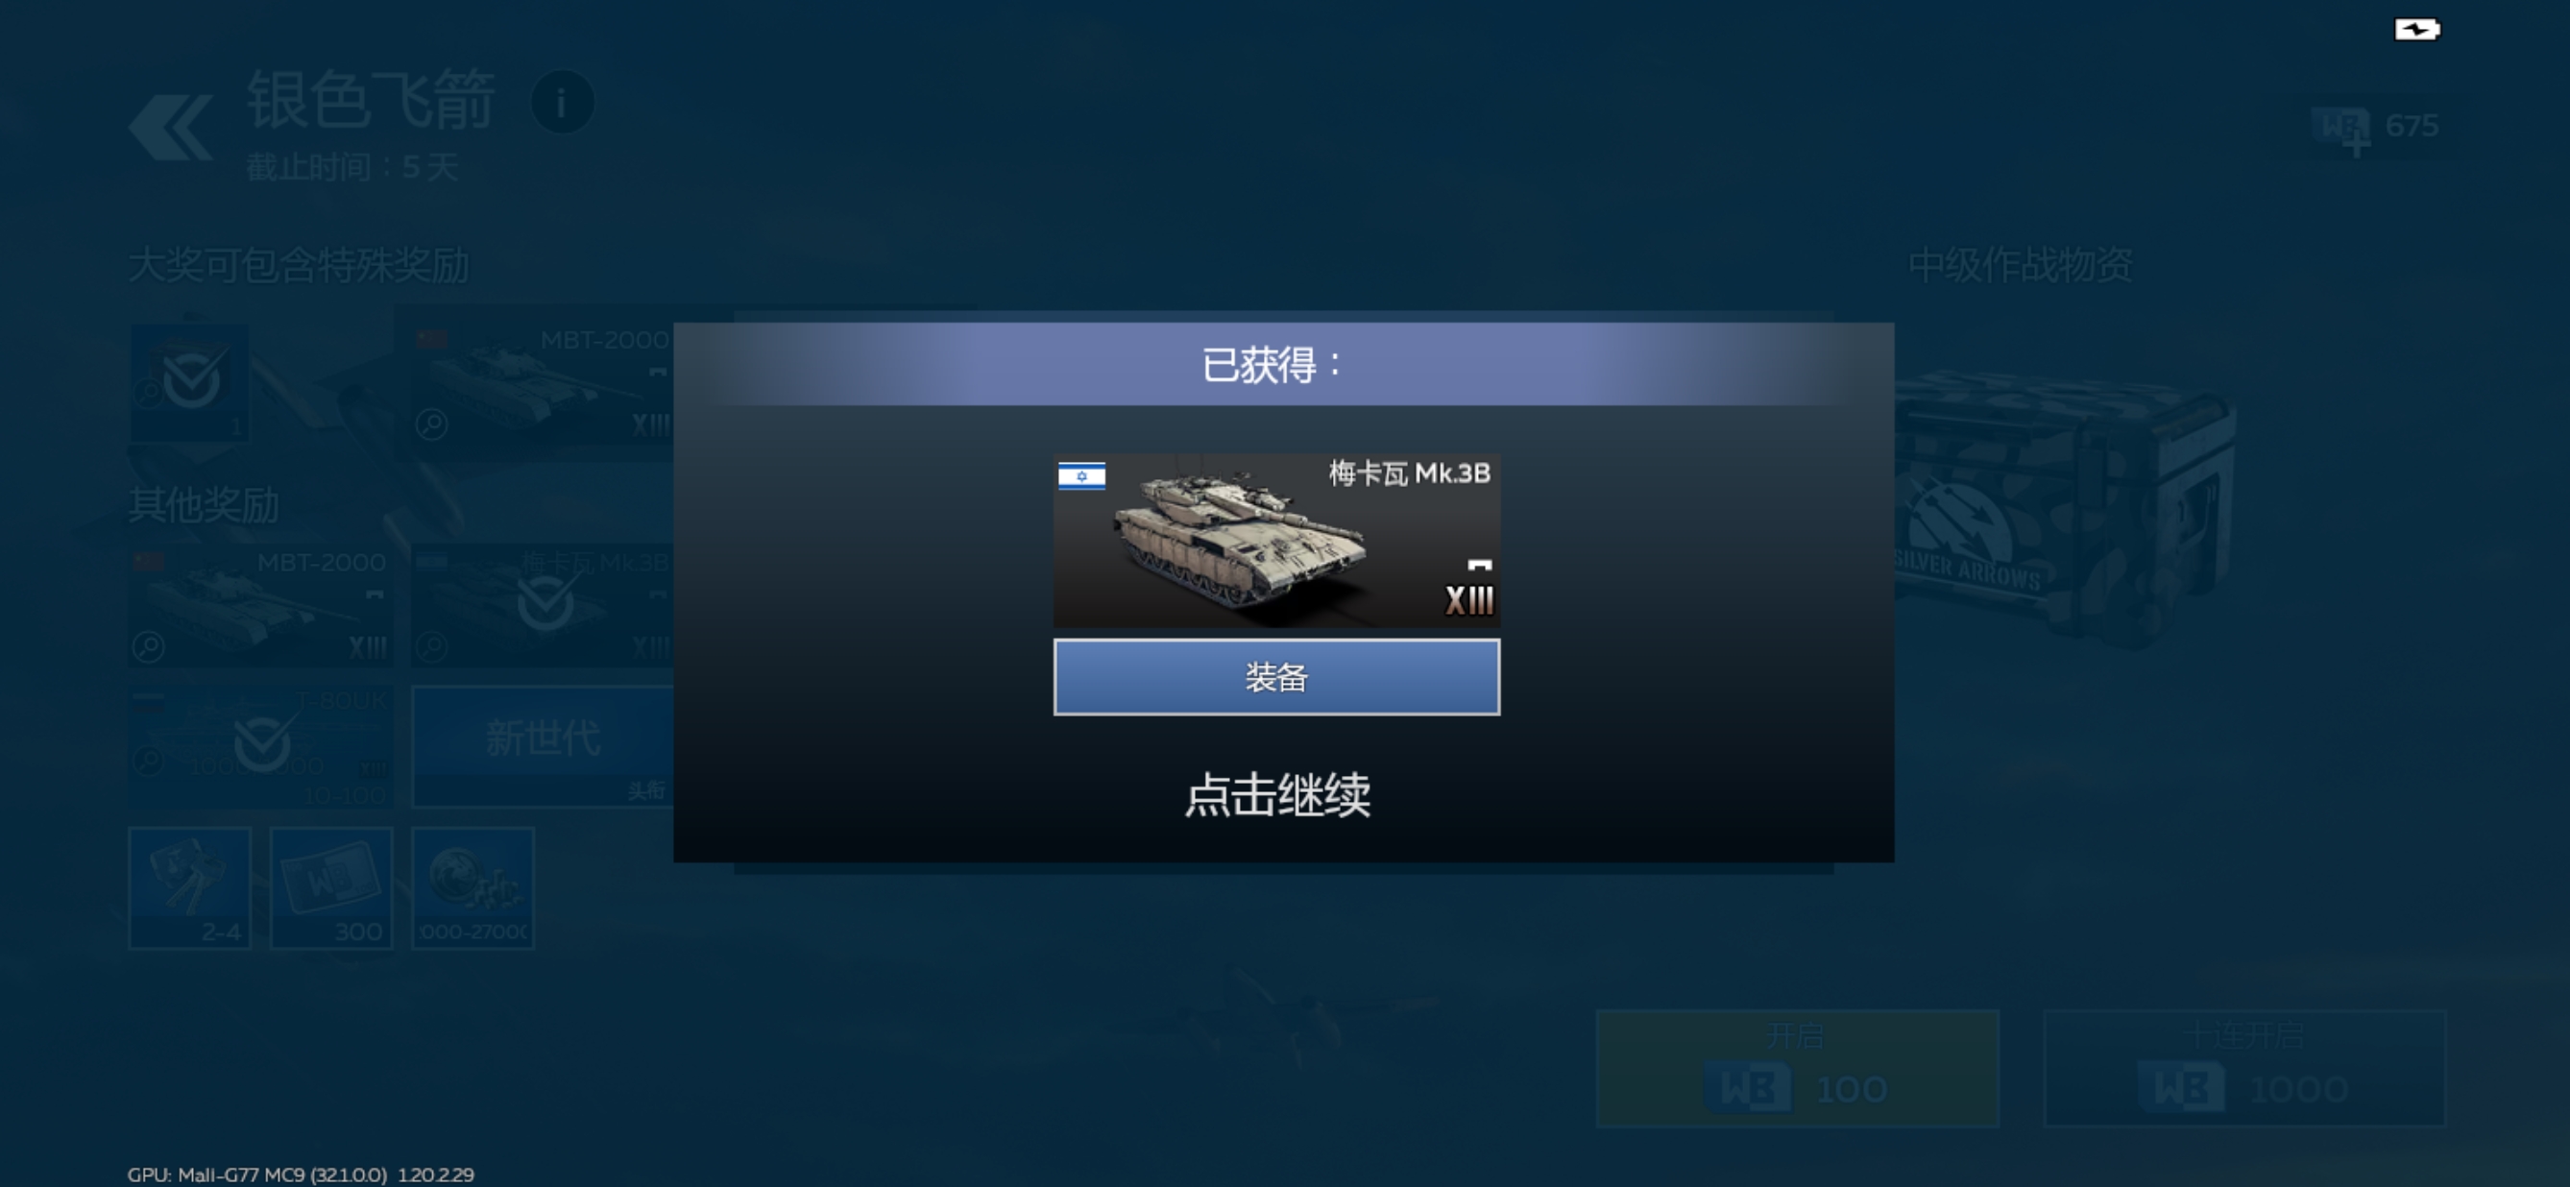2570x1187 pixels.
Task: Click 点击继续 to continue
Action: coord(1277,795)
